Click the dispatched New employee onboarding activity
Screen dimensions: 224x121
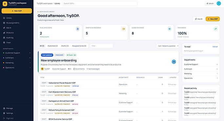tap(200, 93)
